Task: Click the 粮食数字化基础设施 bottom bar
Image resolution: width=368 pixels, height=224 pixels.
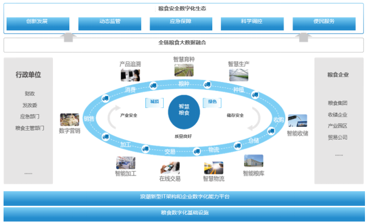Action: tap(184, 214)
